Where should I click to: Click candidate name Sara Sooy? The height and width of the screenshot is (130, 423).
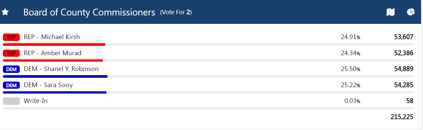click(x=48, y=85)
